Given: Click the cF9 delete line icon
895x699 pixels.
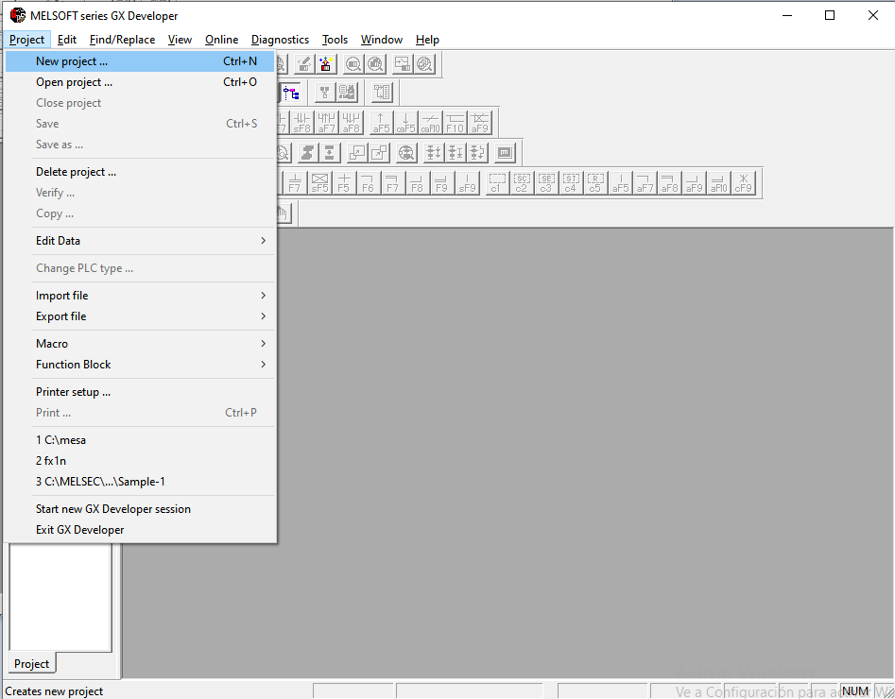Looking at the screenshot, I should coord(743,182).
